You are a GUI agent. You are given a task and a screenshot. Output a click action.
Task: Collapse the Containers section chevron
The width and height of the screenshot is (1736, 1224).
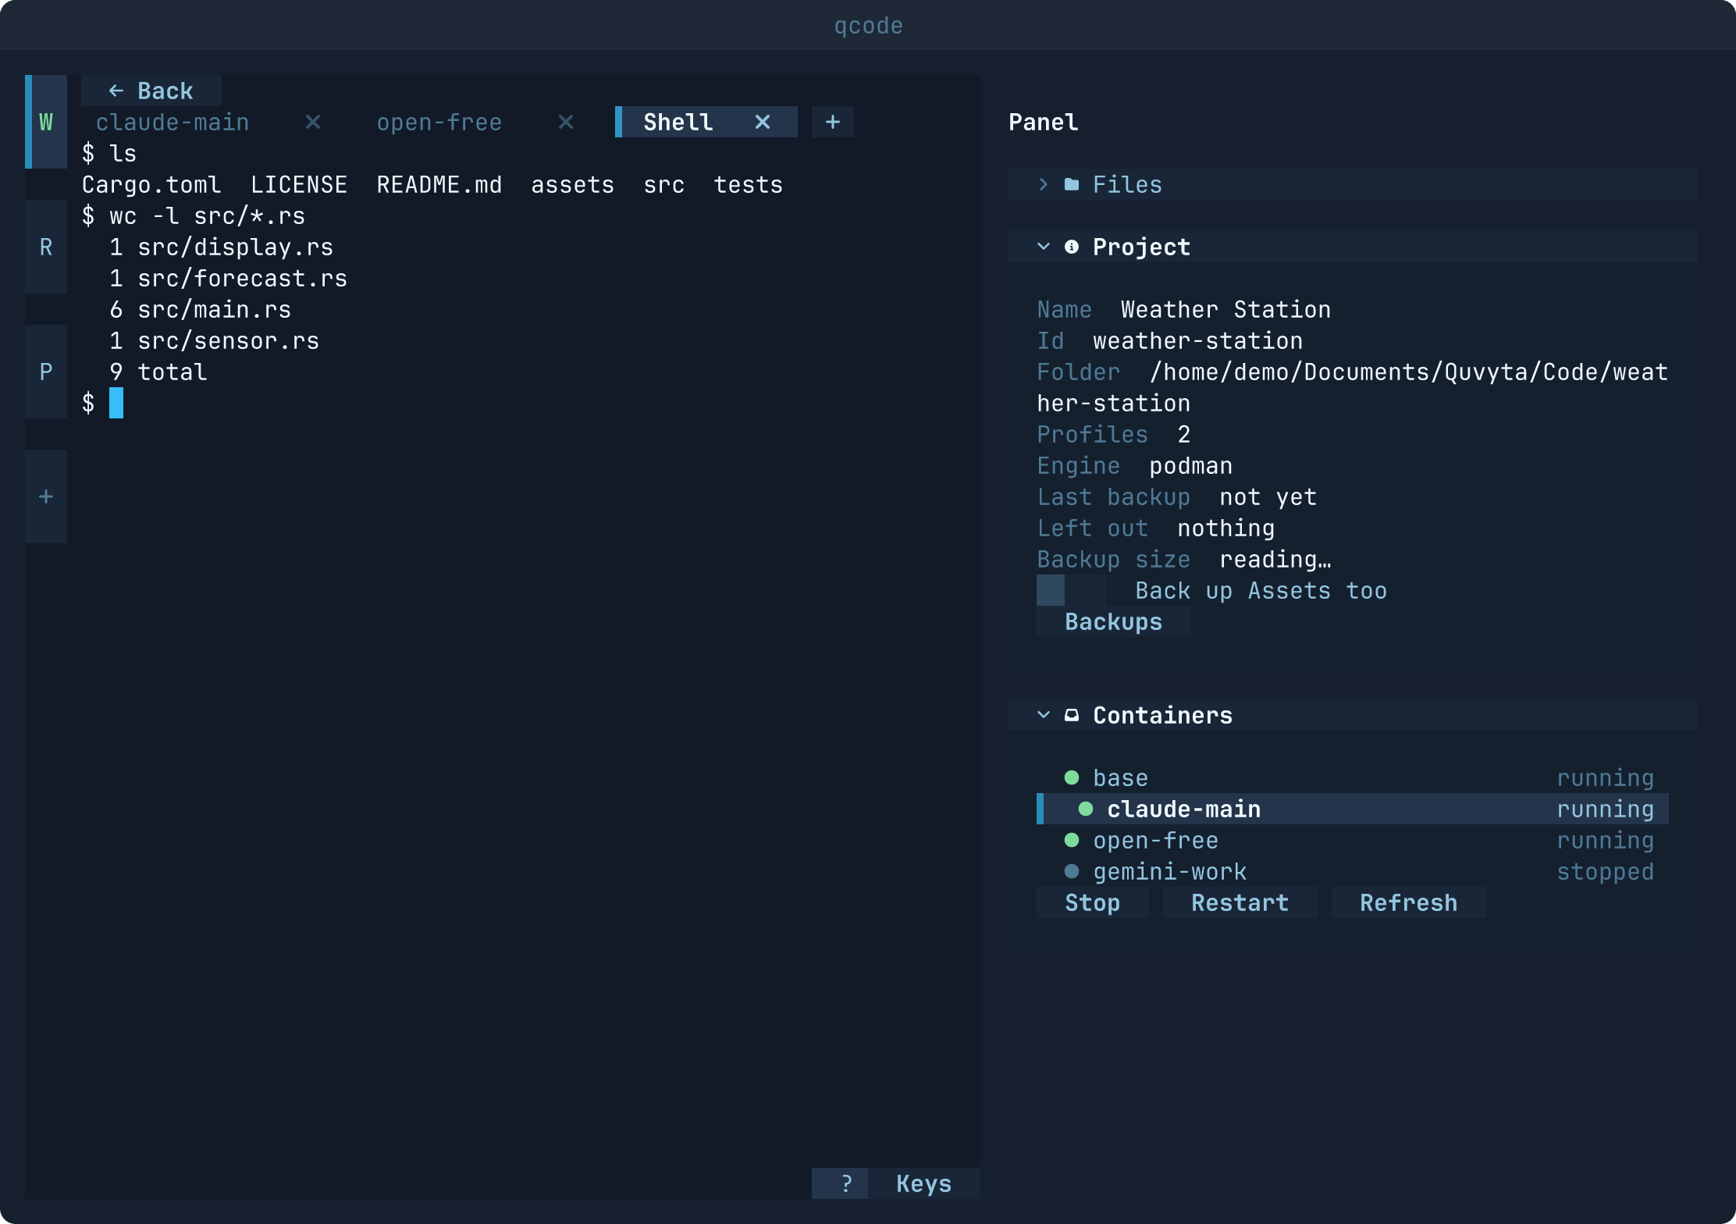[x=1044, y=715]
